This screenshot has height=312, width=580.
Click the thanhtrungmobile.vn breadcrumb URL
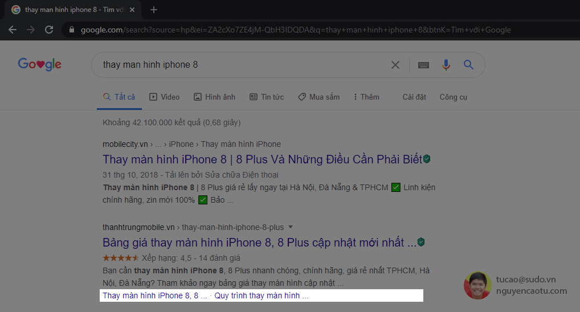tap(193, 227)
